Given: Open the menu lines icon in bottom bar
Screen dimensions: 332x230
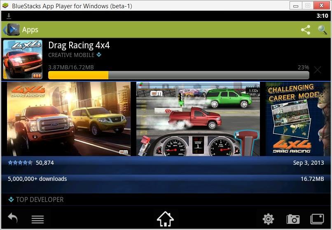Looking at the screenshot, I should [37, 219].
